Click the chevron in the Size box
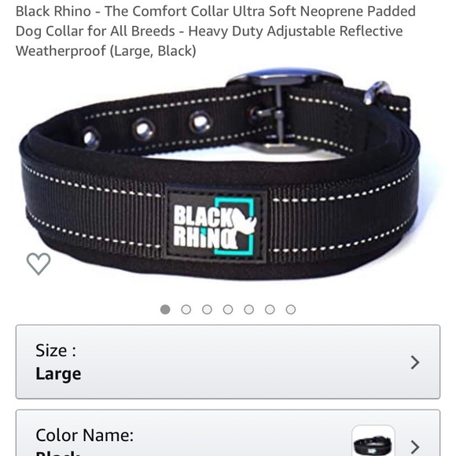The width and height of the screenshot is (456, 456). [x=415, y=362]
